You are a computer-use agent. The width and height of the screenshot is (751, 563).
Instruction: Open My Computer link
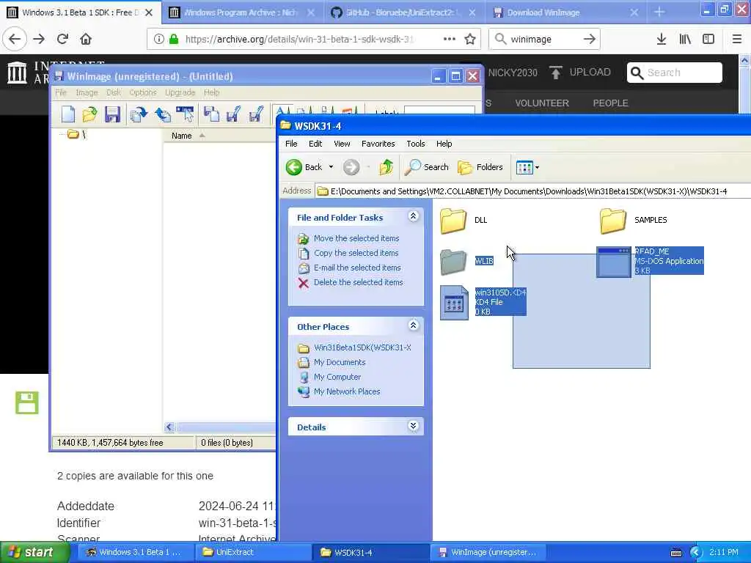tap(337, 377)
